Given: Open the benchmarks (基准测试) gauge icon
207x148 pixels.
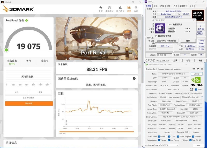Looking at the screenshot, I should (x=109, y=7).
